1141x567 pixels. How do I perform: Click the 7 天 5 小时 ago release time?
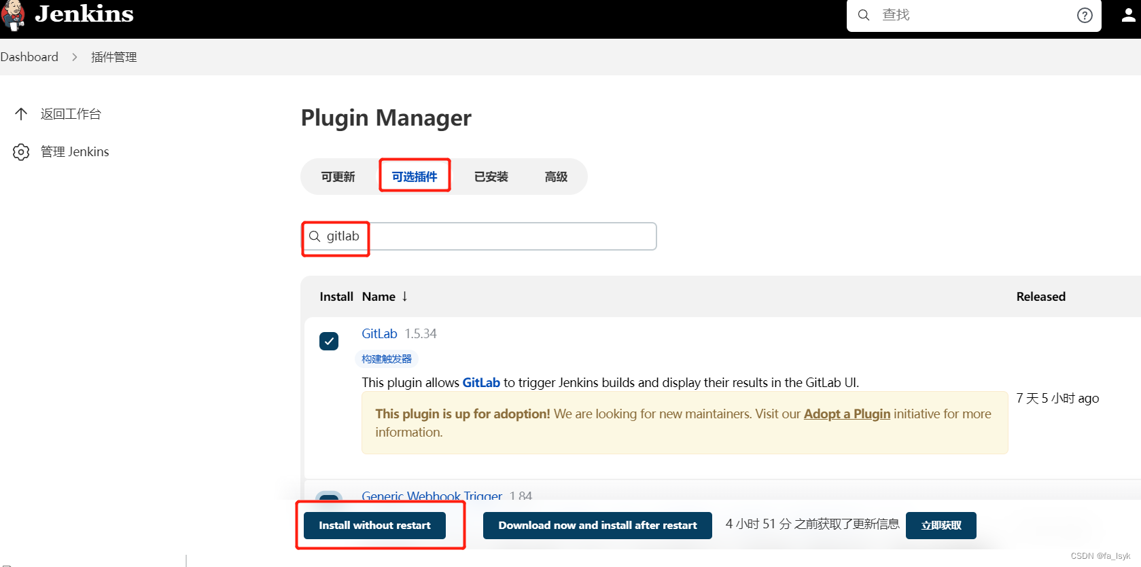pos(1057,399)
